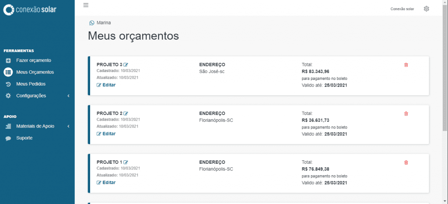Viewport: 448px width, 204px height.
Task: Expand the Materiais de Apoio chevron
Action: (69, 126)
